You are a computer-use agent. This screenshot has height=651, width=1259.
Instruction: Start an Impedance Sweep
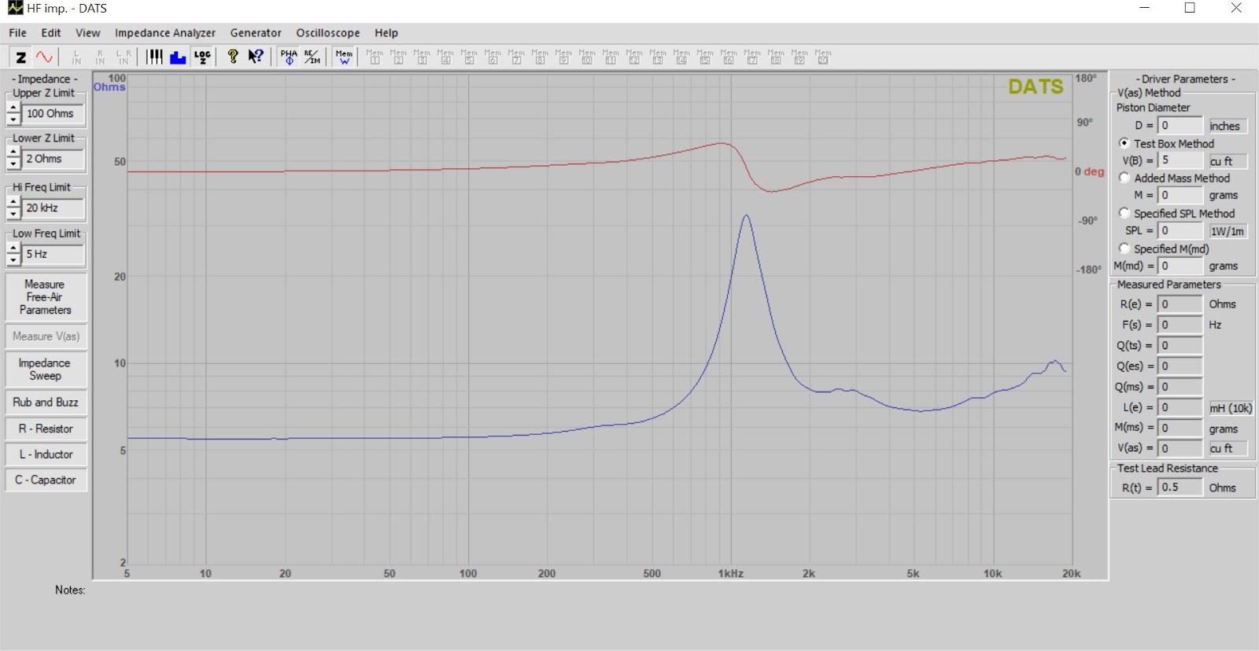(46, 370)
